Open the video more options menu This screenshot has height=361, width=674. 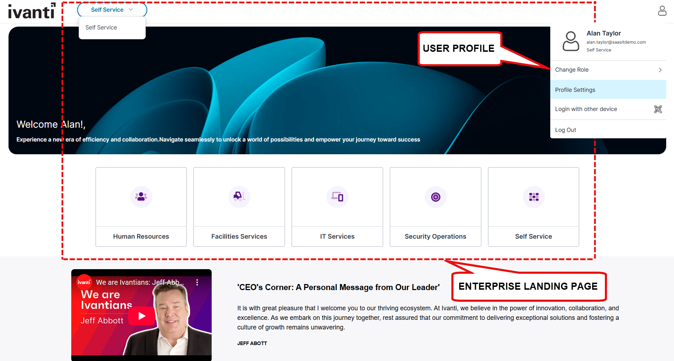coord(197,282)
